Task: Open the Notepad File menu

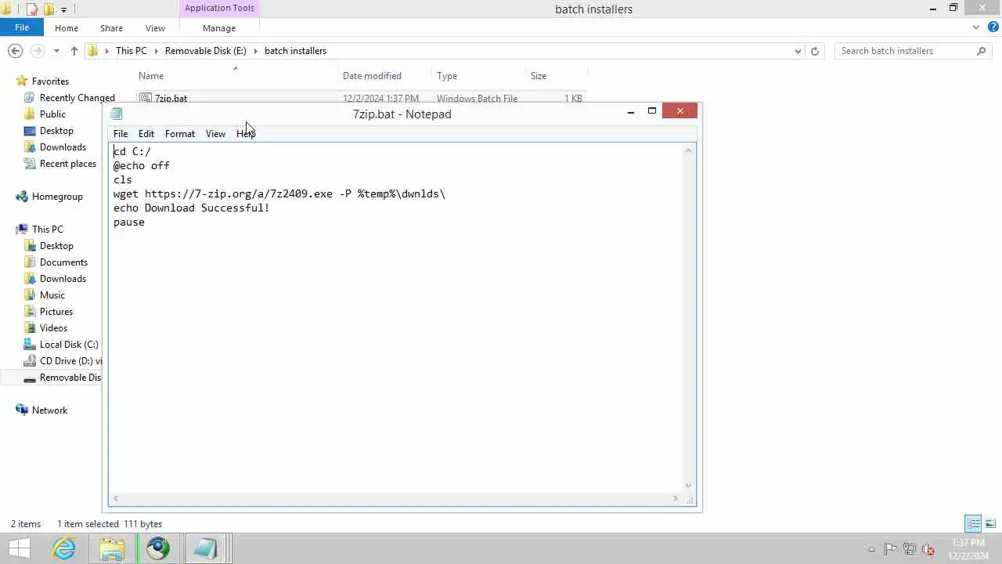Action: (121, 134)
